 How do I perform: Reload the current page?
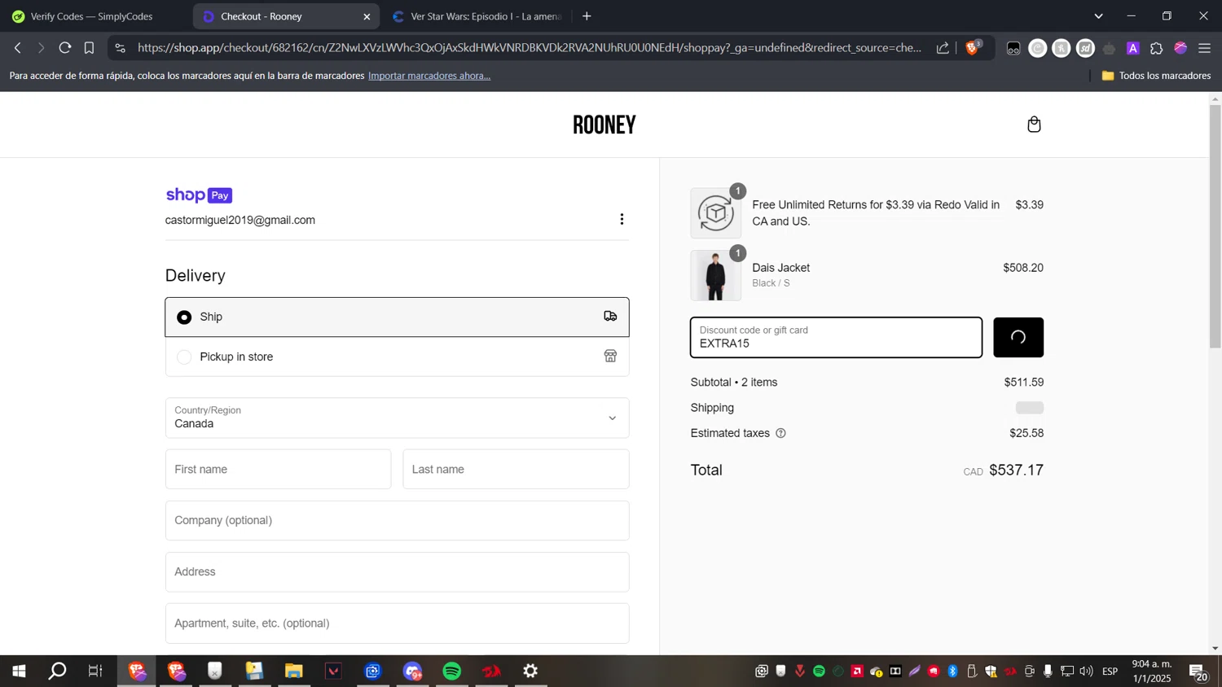click(x=65, y=48)
